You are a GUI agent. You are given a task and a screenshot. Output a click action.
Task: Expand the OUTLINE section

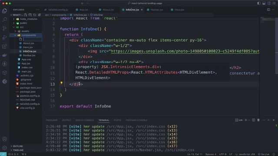[x=18, y=146]
